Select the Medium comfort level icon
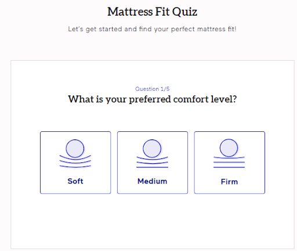This screenshot has height=251, width=297. [x=152, y=153]
